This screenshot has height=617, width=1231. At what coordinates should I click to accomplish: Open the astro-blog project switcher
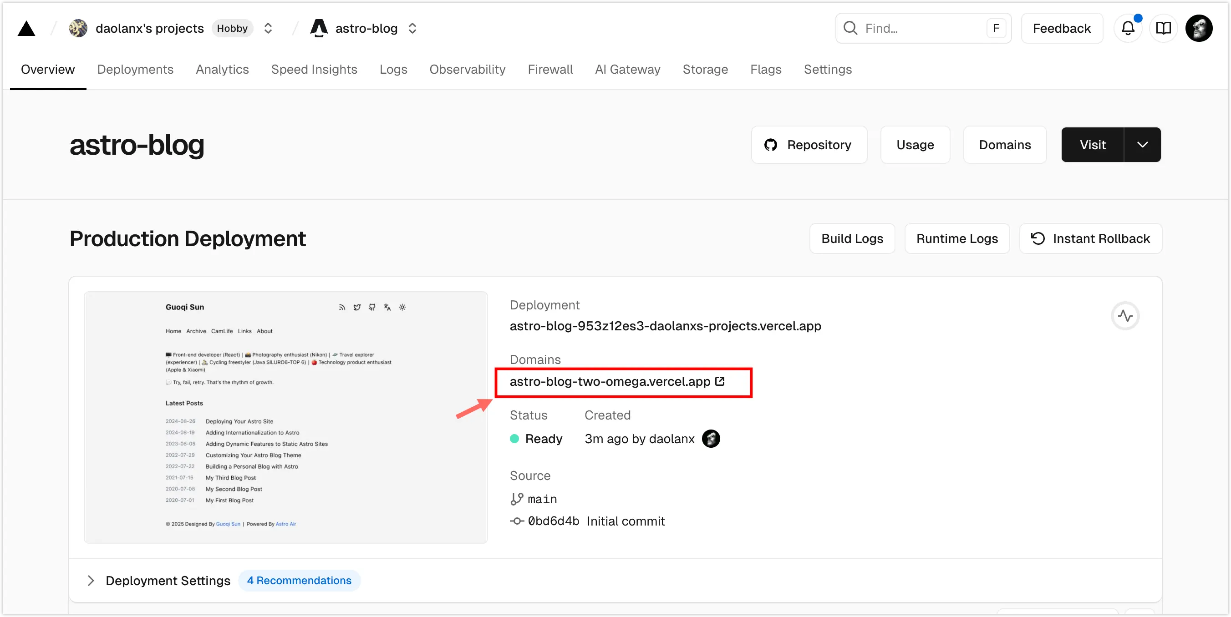tap(412, 28)
